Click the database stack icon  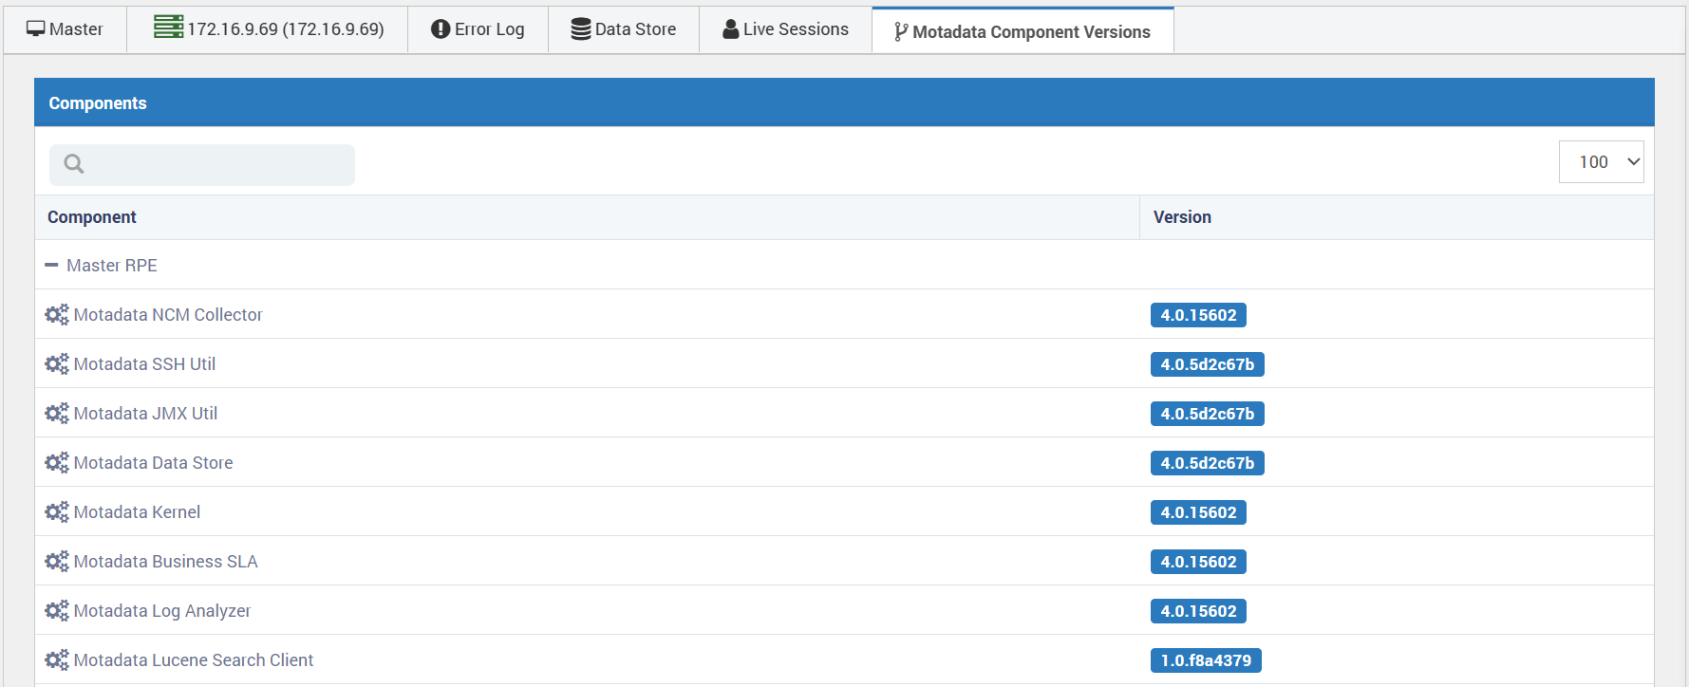[x=581, y=29]
